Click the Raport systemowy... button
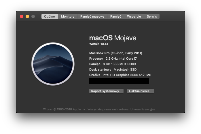 106,91
